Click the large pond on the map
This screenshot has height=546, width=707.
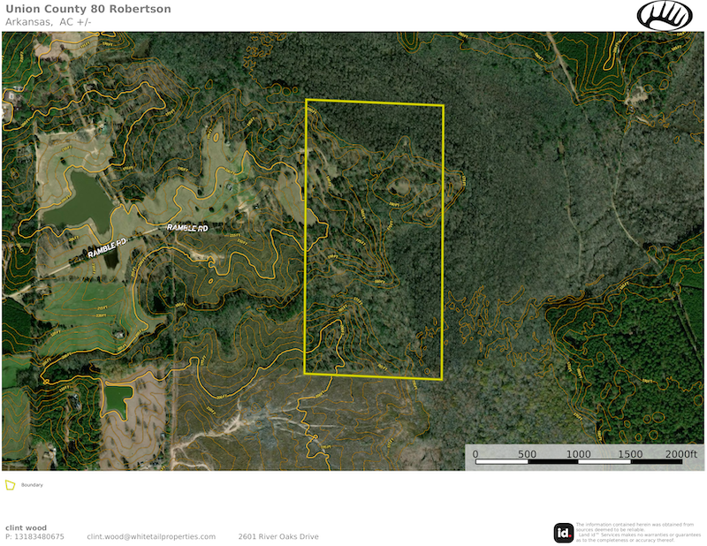(77, 201)
